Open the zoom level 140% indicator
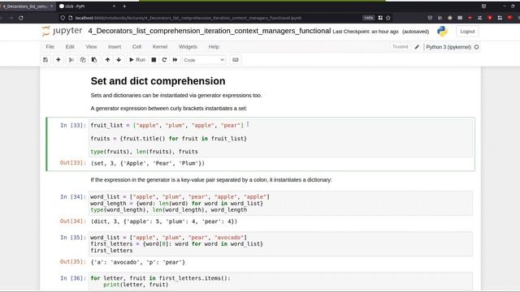 [x=368, y=18]
